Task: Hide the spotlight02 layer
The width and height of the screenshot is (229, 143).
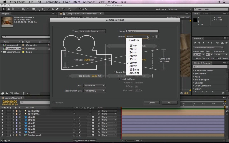Action: [x=2, y=111]
